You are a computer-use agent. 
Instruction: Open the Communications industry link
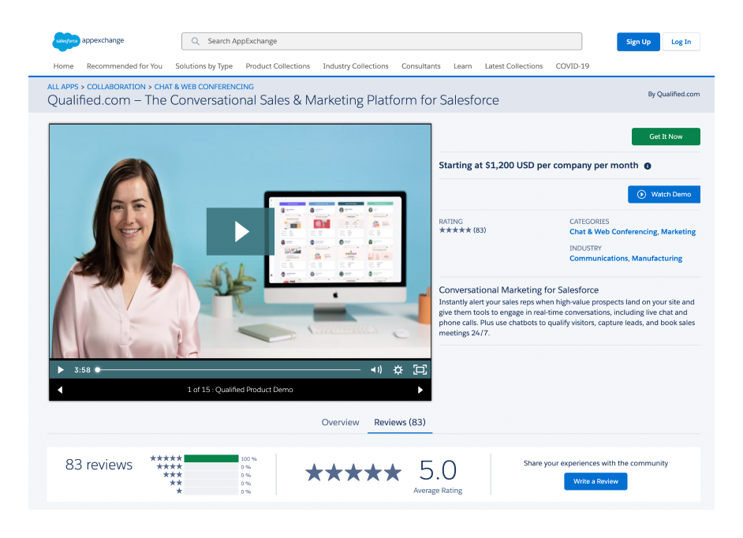[x=599, y=258]
